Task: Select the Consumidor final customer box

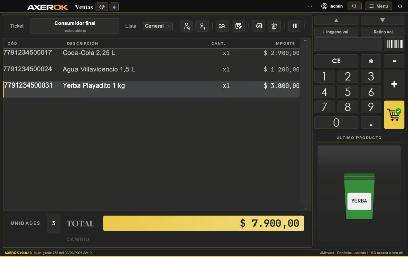Action: 74,26
